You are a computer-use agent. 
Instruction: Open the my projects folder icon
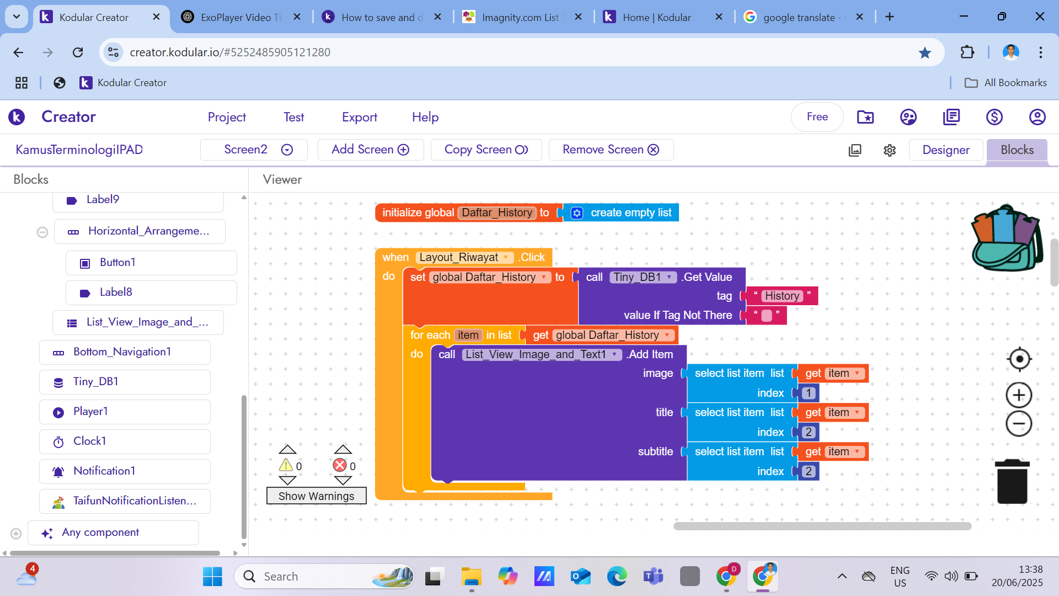click(865, 117)
